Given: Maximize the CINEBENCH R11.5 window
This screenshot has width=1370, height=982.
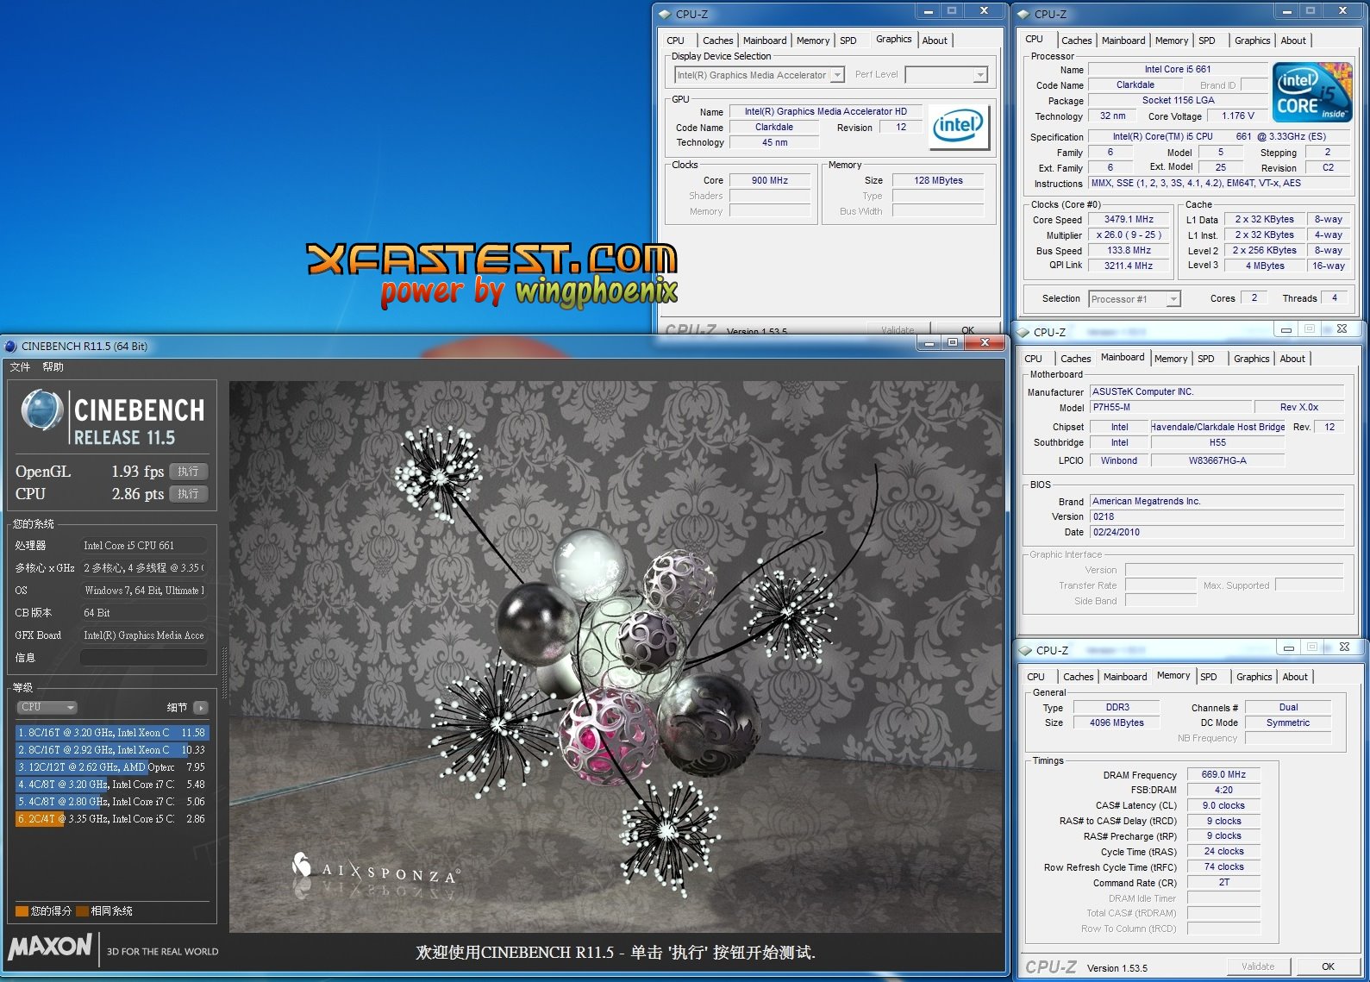Looking at the screenshot, I should pyautogui.click(x=953, y=343).
